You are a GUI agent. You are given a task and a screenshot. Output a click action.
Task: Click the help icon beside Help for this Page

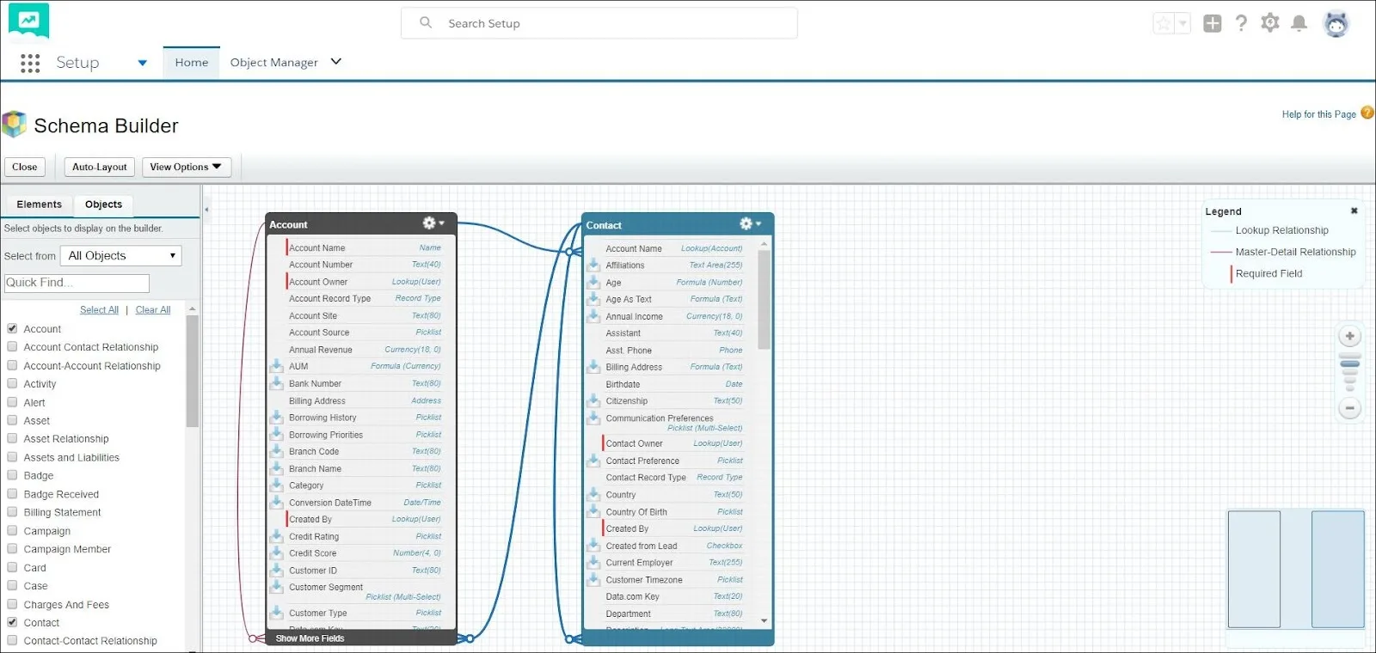(1367, 113)
